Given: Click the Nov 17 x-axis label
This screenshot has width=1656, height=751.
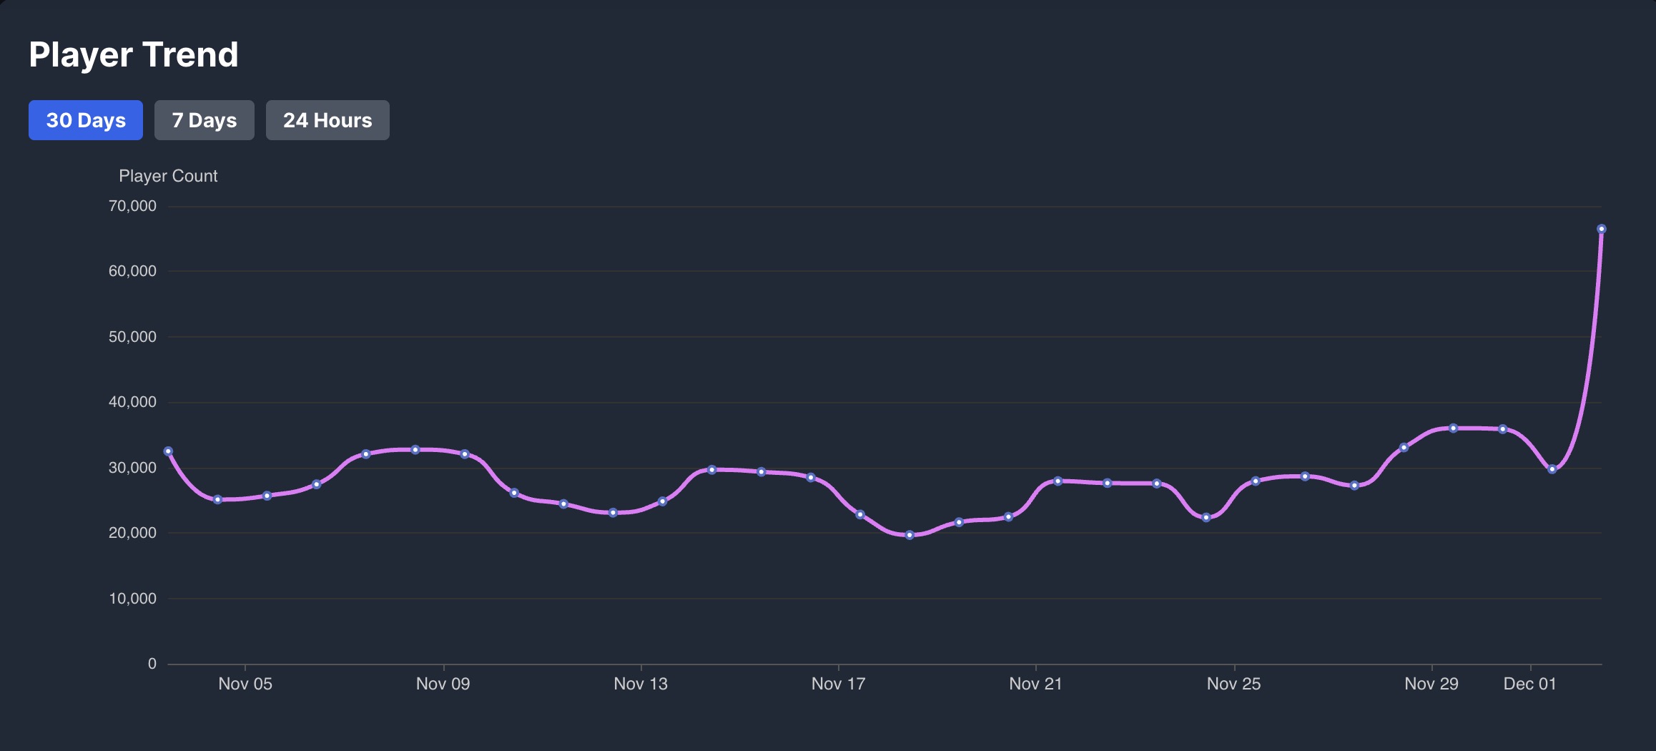Looking at the screenshot, I should coord(838,684).
